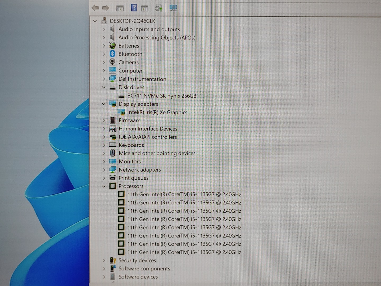
Task: Select the Keyboards category label
Action: [131, 145]
